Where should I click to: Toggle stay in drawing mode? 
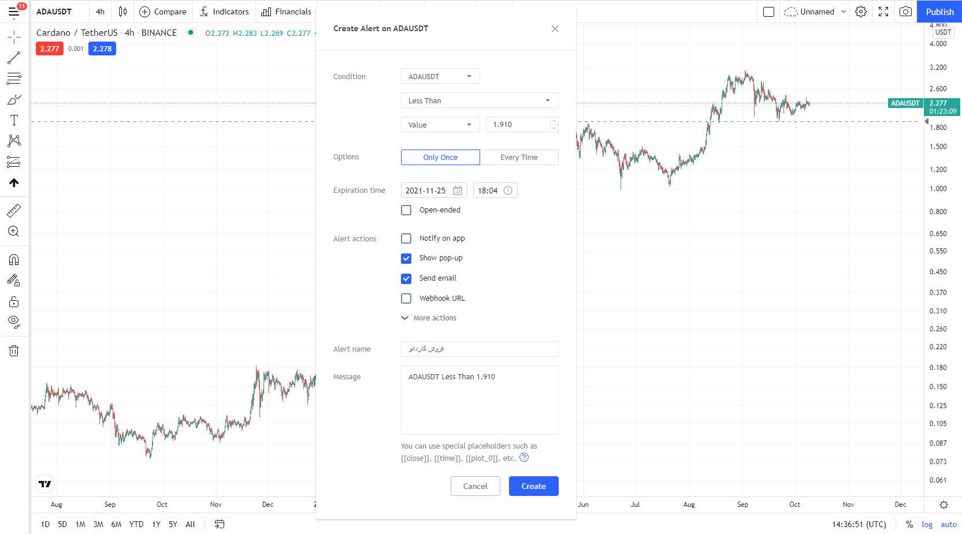(14, 281)
